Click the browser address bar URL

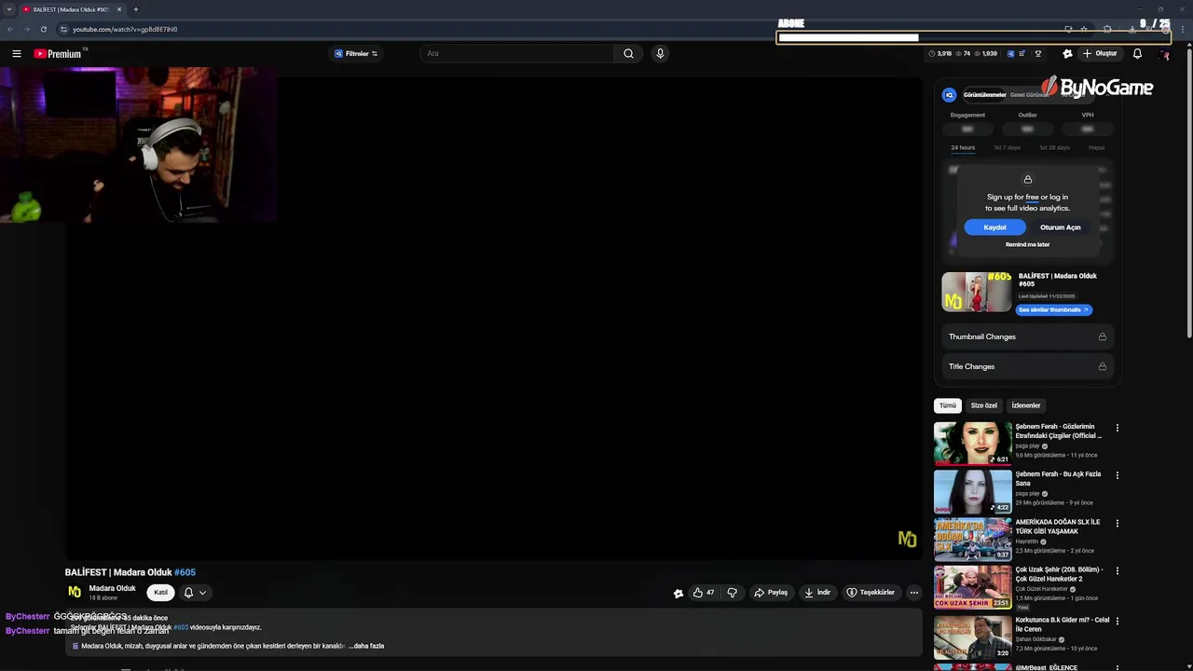125,29
